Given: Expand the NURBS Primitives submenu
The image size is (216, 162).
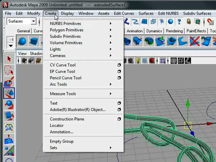Looking at the screenshot, I should [x=83, y=24].
